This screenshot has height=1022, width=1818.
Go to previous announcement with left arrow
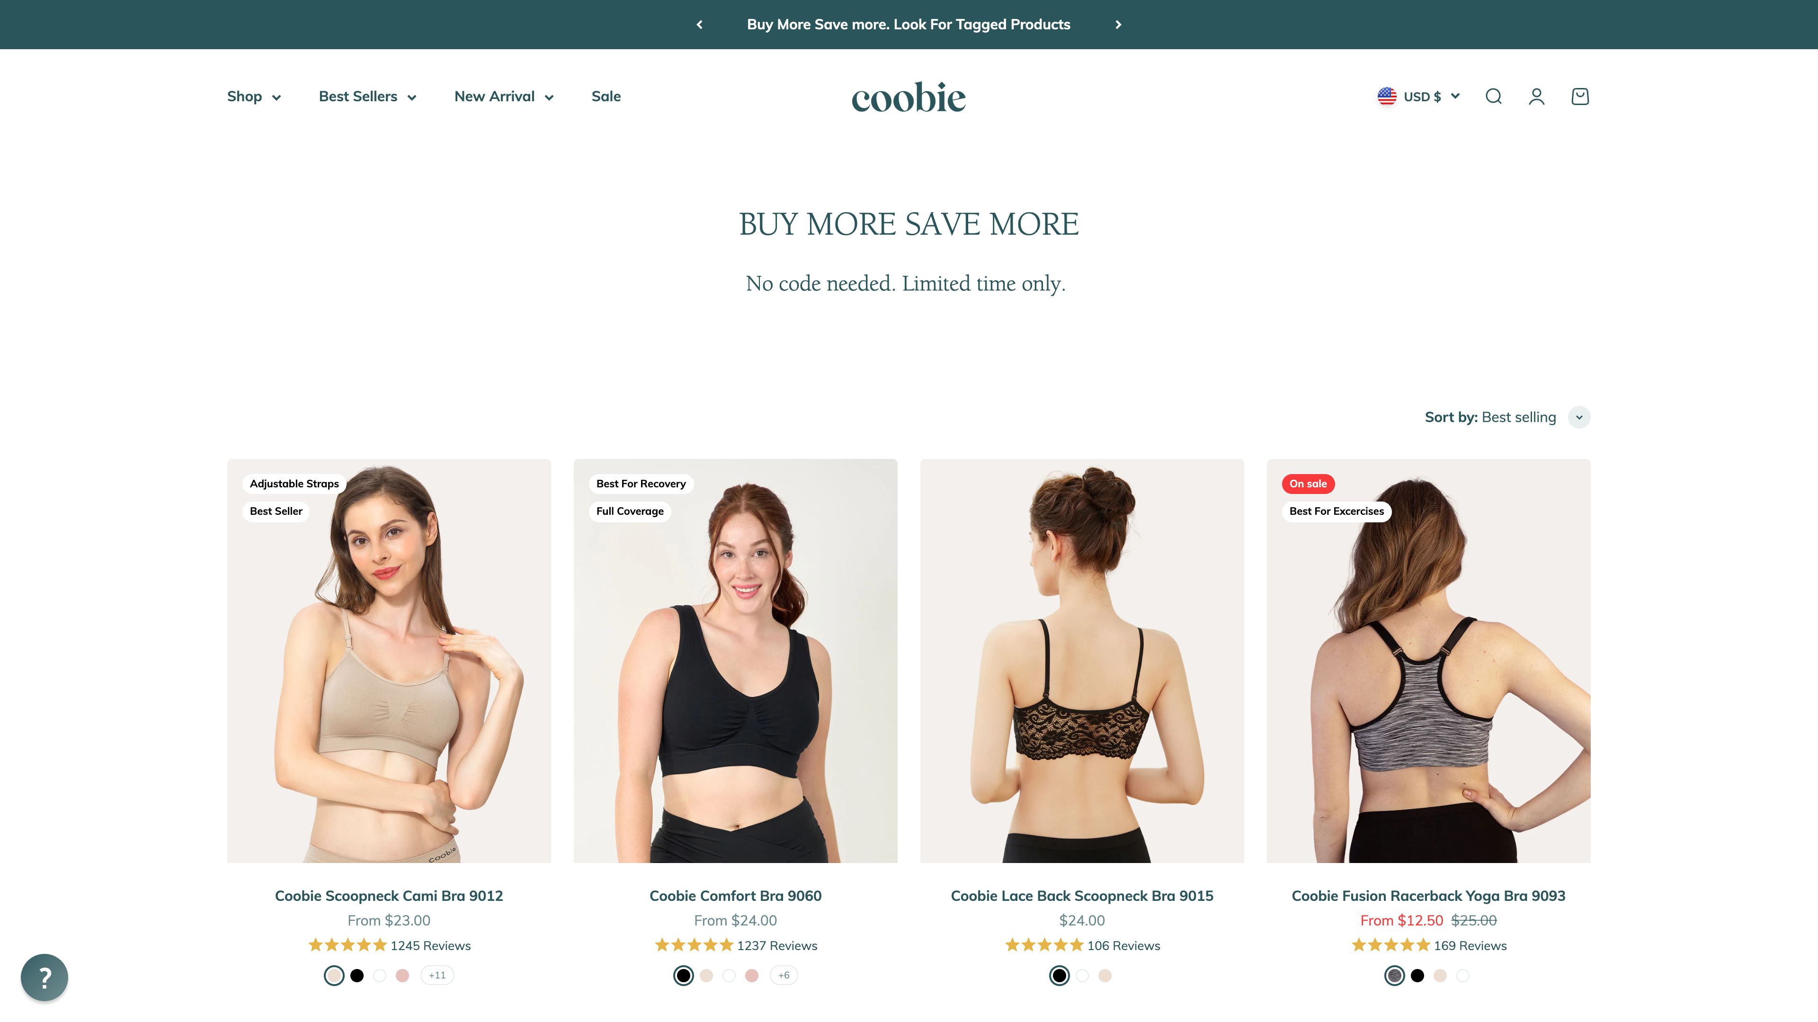pyautogui.click(x=699, y=25)
